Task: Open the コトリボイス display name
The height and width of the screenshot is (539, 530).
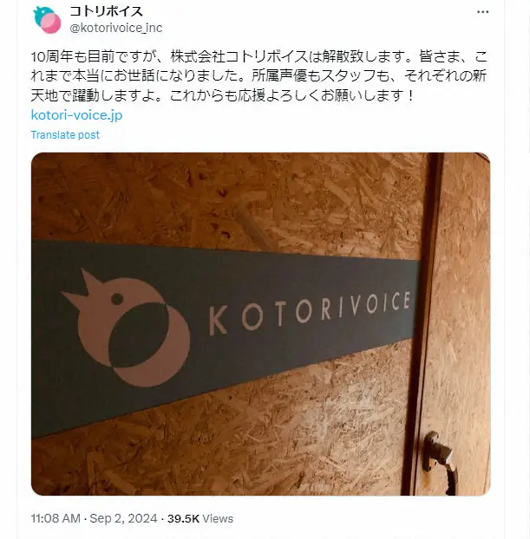Action: [106, 11]
